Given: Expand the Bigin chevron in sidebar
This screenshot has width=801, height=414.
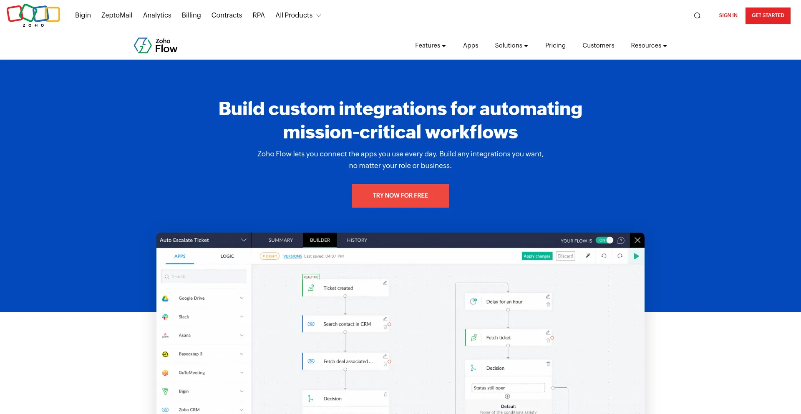Looking at the screenshot, I should [x=242, y=391].
